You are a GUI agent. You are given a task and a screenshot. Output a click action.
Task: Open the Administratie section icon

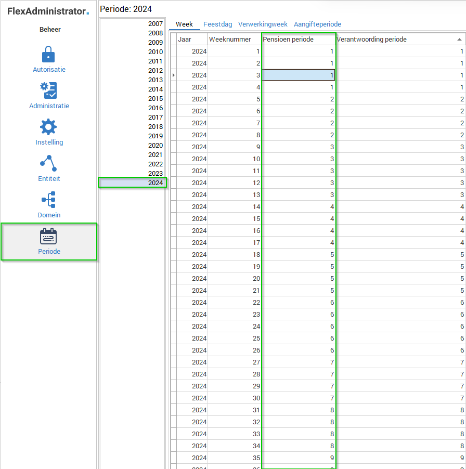point(48,90)
